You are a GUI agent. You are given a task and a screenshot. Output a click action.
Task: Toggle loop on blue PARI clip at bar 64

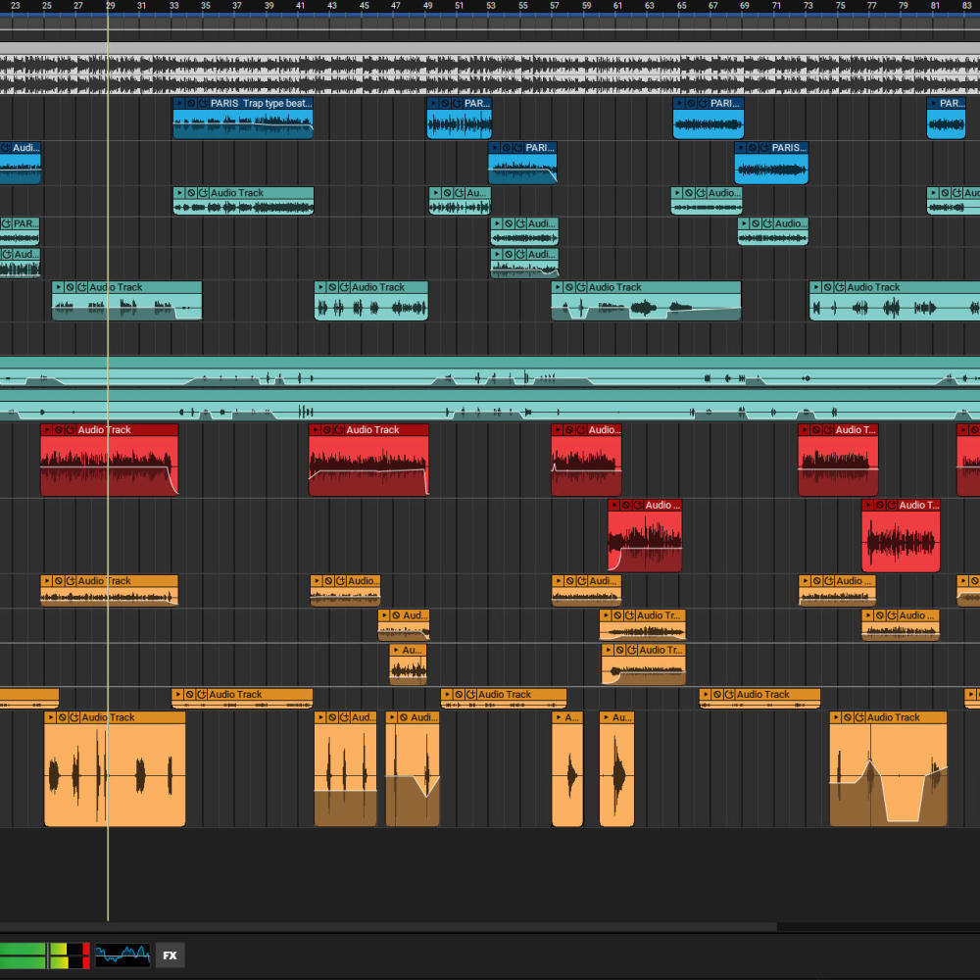[x=703, y=103]
